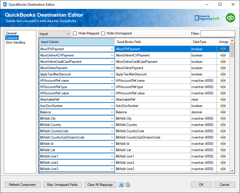This screenshot has height=193, width=240.
Task: Click the vertical scrollbar thumb
Action: (232, 50)
